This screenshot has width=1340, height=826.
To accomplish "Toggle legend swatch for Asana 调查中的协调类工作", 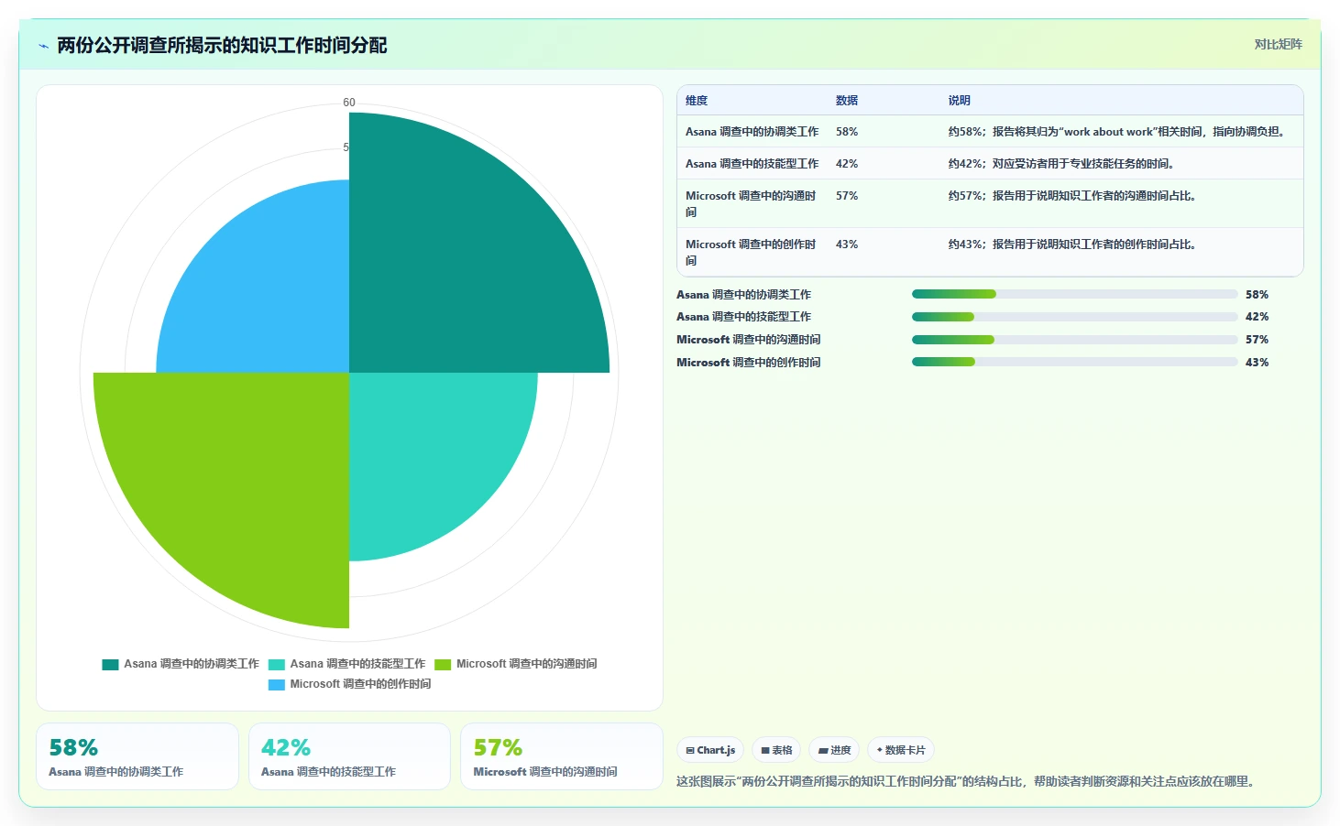I will 111,664.
